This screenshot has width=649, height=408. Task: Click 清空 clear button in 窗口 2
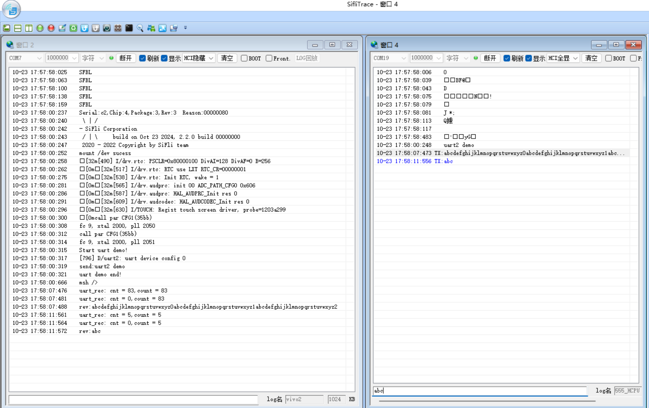(227, 58)
